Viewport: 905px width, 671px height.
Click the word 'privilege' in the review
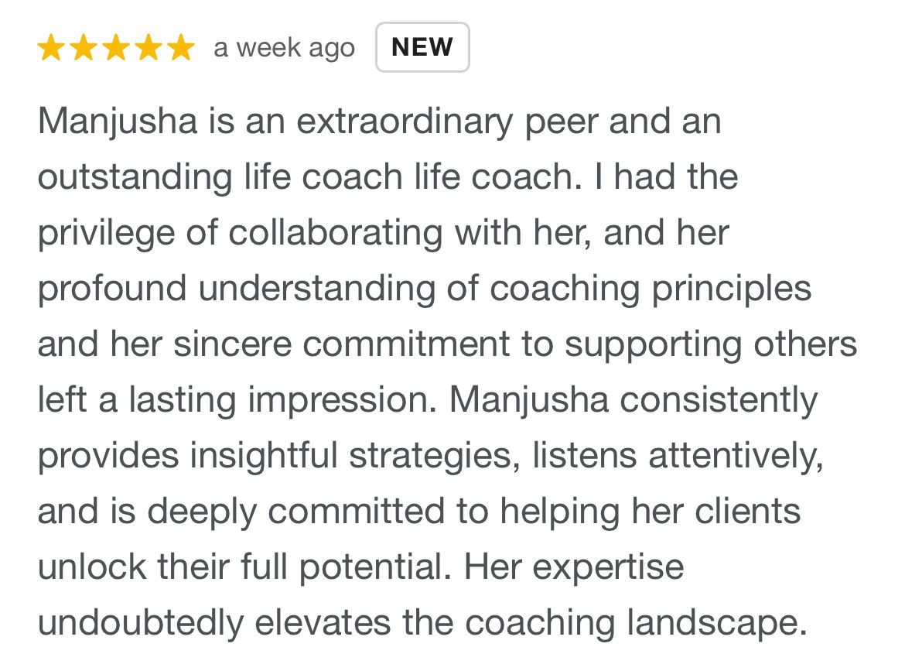[x=106, y=234]
